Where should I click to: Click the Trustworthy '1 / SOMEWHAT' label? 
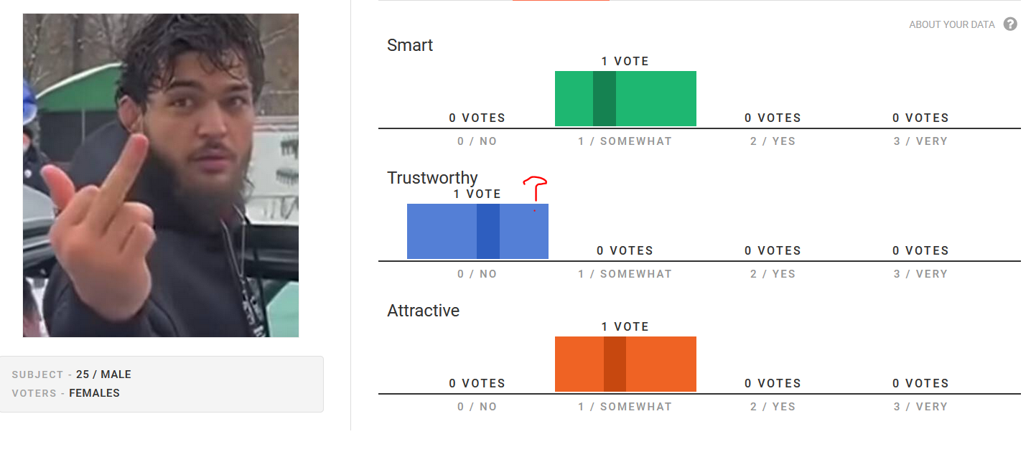coord(625,274)
